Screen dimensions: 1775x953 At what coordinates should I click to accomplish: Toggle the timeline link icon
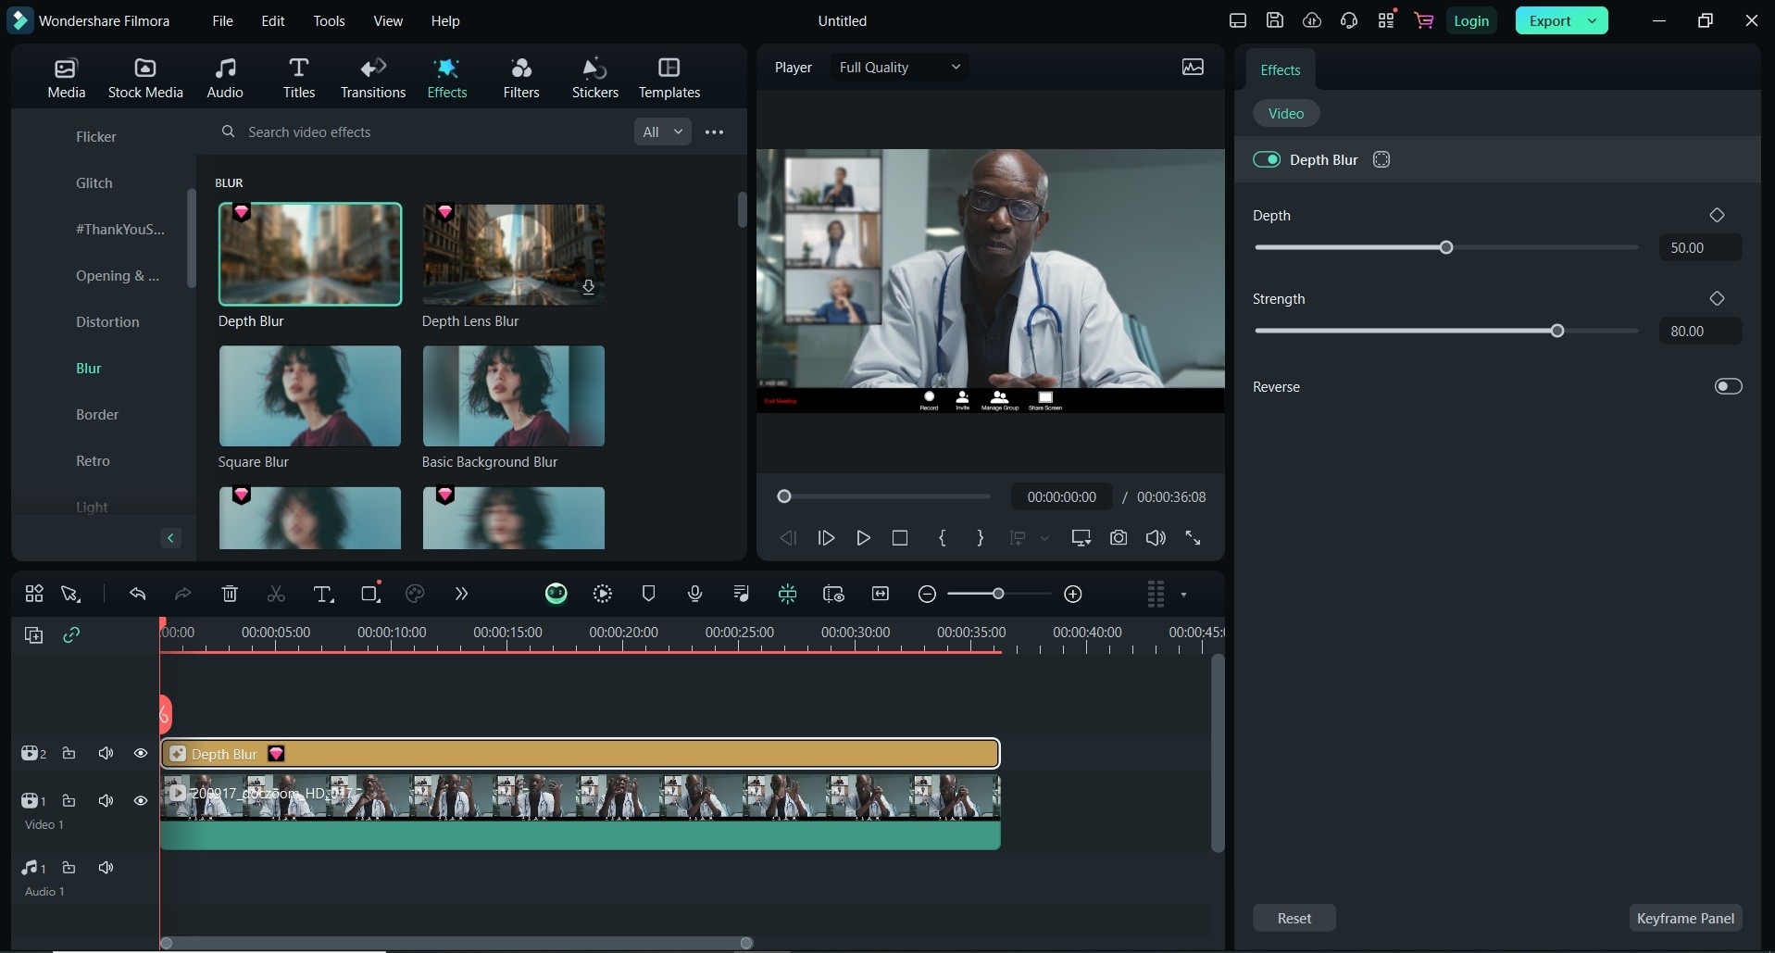pyautogui.click(x=71, y=634)
